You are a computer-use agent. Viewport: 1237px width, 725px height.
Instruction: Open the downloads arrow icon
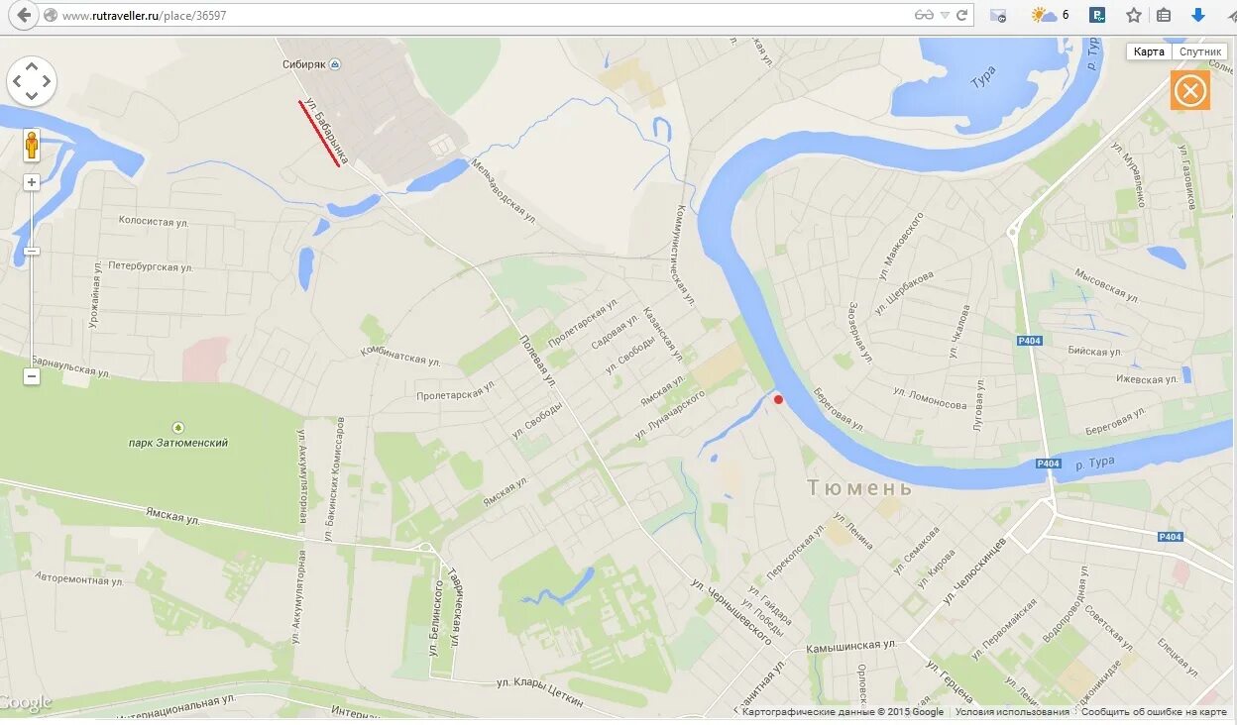pos(1197,15)
